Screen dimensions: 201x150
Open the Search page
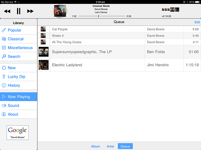pos(19,57)
